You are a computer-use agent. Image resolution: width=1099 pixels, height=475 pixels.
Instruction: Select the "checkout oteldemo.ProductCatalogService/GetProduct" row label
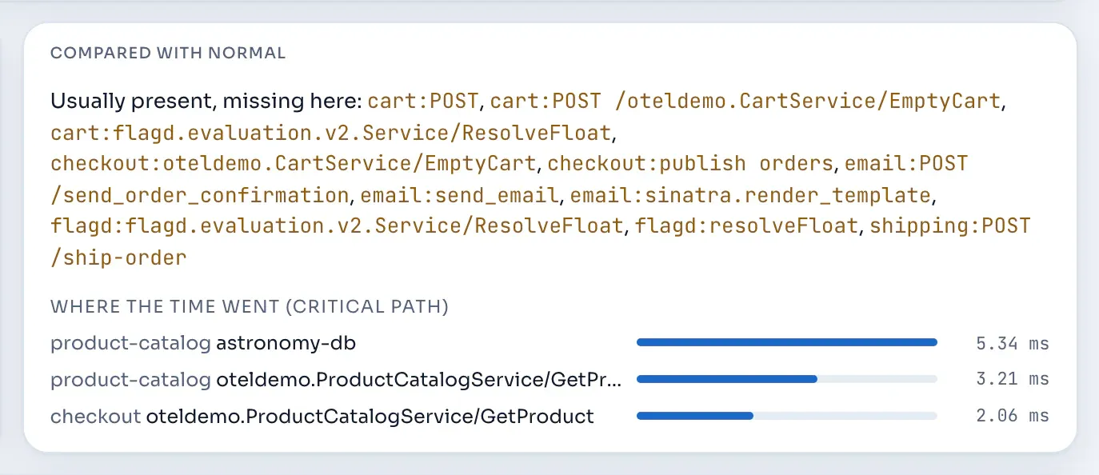[x=322, y=416]
